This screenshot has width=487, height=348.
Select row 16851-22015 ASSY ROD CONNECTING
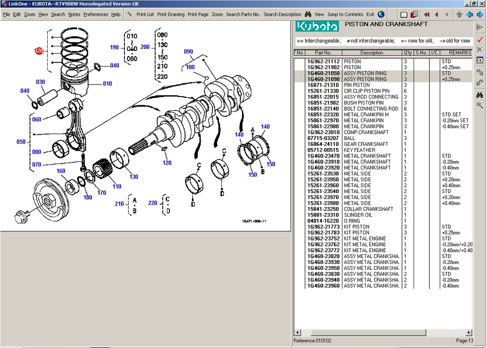tap(383, 97)
